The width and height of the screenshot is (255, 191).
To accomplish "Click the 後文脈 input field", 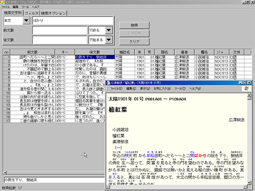I will 59,40.
